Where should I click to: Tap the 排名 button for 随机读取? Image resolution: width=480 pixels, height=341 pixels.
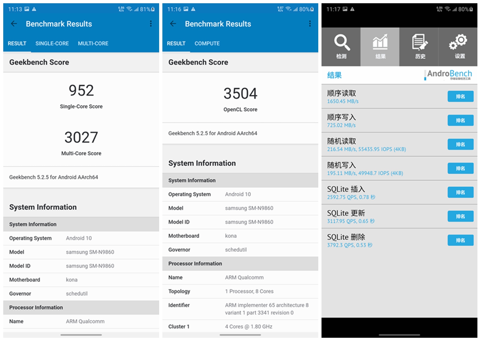pos(461,144)
